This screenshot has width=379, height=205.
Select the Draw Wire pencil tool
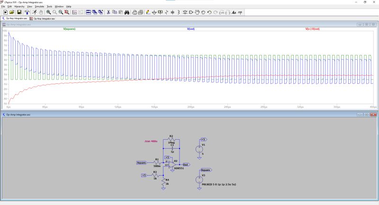pyautogui.click(x=148, y=12)
